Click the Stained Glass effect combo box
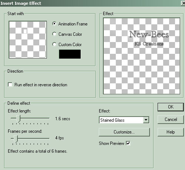The width and height of the screenshot is (185, 170). pos(124,120)
